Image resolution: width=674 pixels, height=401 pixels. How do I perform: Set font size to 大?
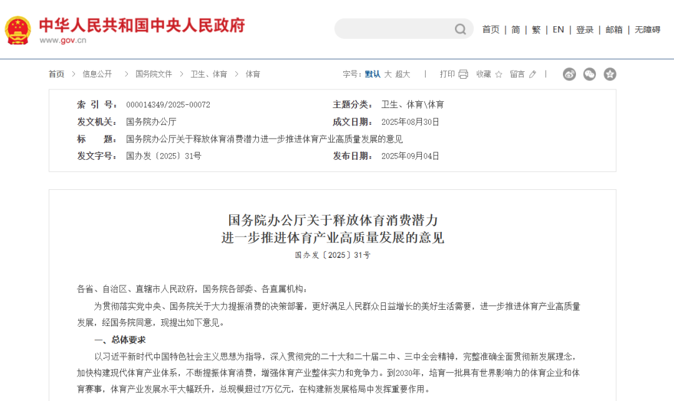[388, 74]
